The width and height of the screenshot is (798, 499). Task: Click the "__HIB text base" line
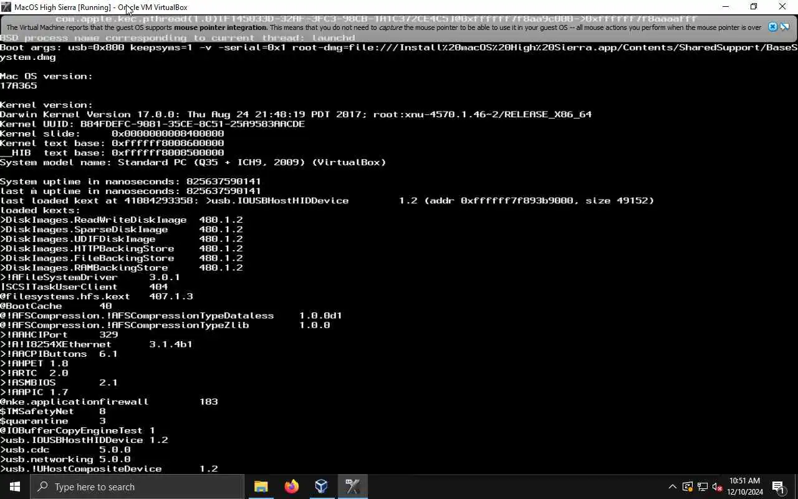(x=112, y=153)
